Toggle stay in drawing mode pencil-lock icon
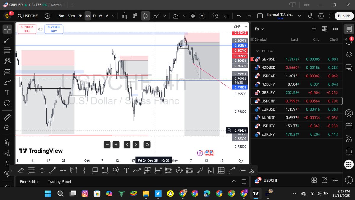 tap(7, 152)
